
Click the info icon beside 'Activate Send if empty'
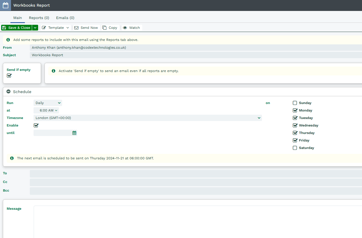[x=53, y=71]
